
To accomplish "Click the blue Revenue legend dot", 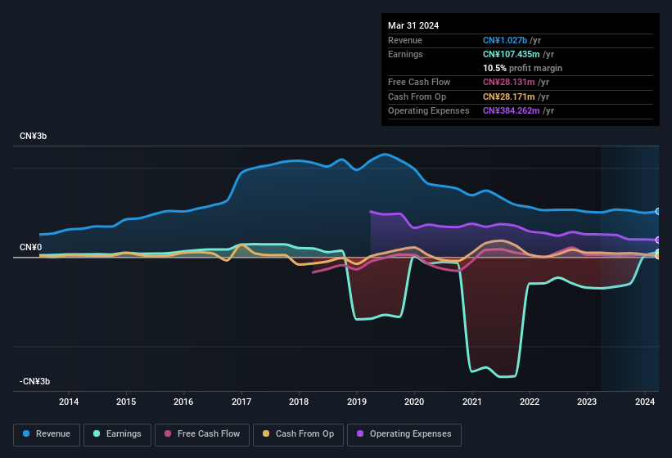I will click(27, 434).
